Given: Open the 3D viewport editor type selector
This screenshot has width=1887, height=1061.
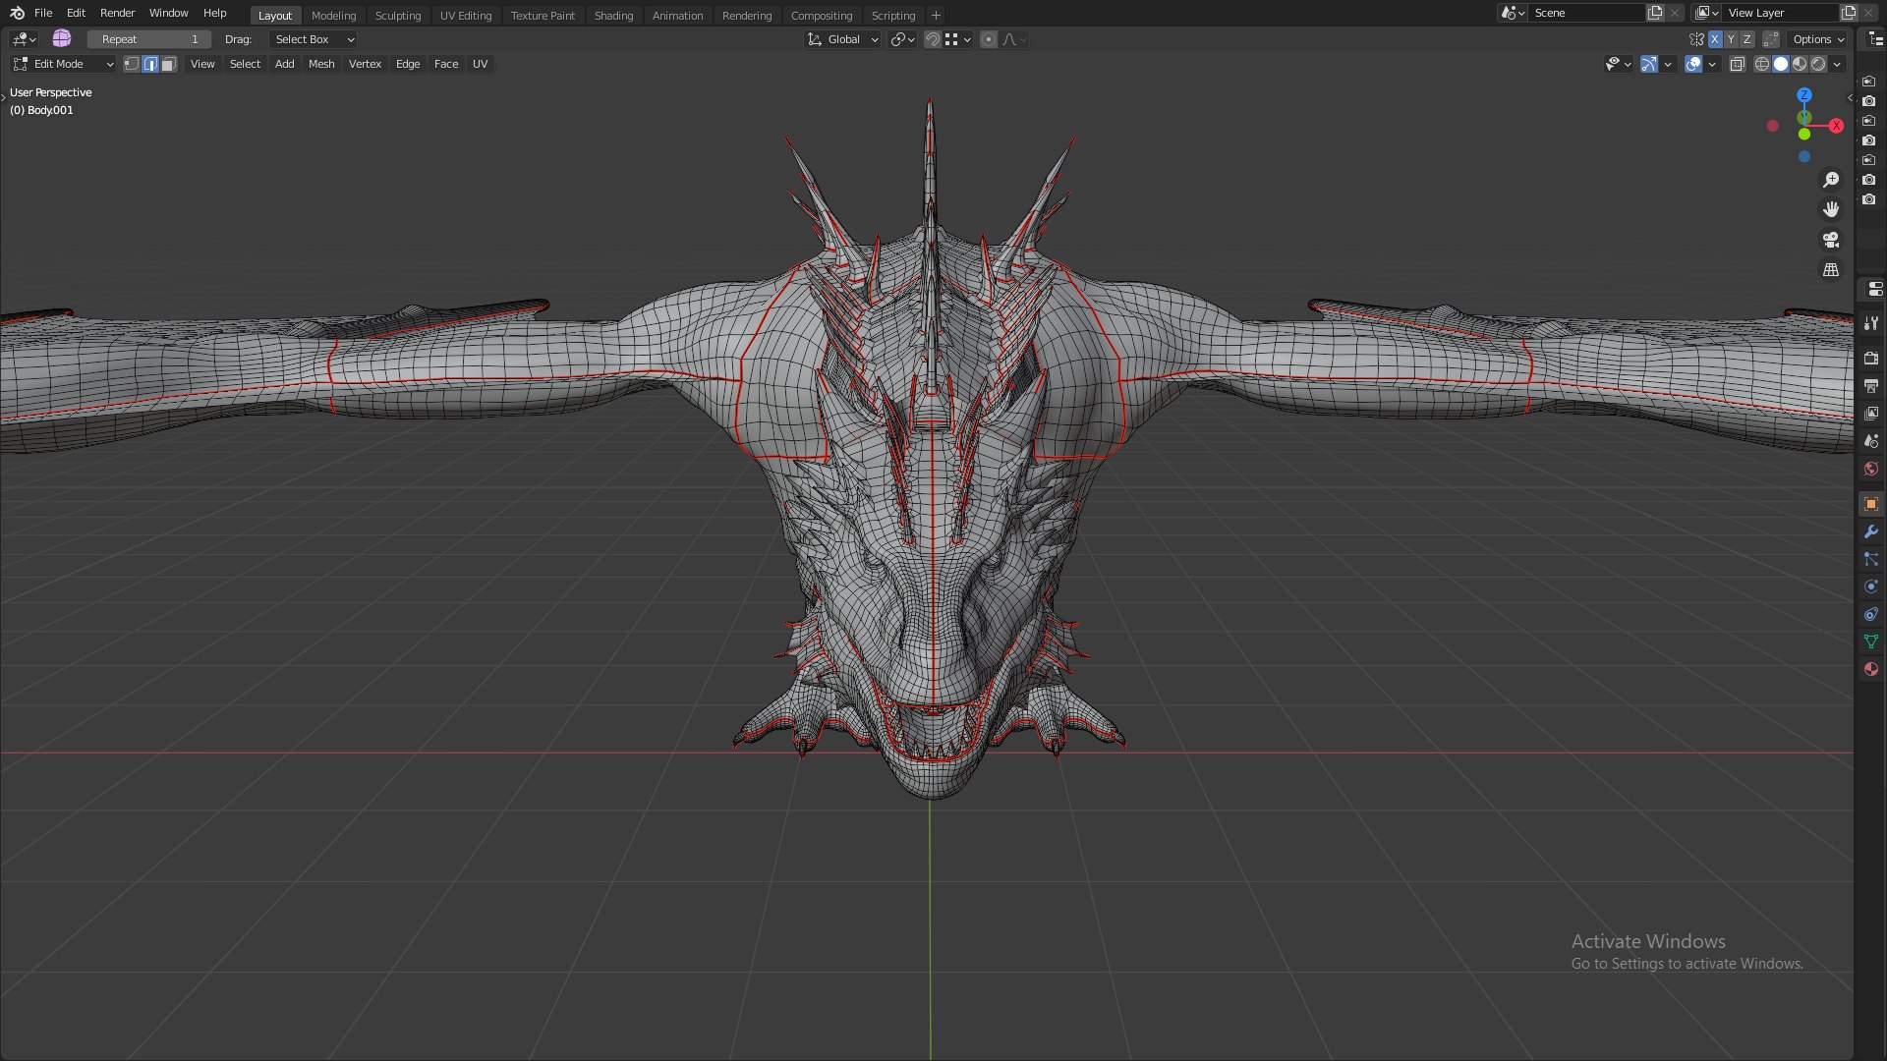Looking at the screenshot, I should pos(24,39).
